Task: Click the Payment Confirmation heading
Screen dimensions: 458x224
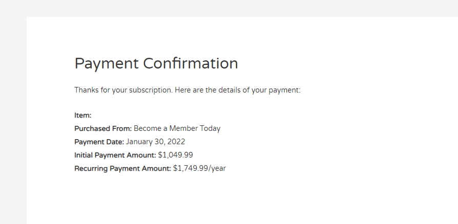Action: (x=156, y=63)
